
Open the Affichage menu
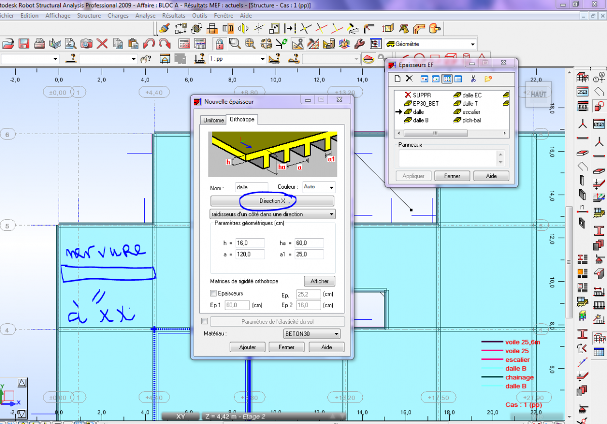(x=58, y=16)
